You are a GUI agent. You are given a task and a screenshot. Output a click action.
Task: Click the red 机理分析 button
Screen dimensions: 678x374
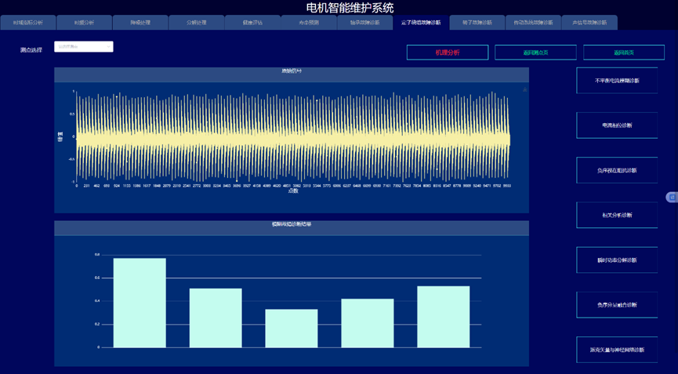pyautogui.click(x=448, y=53)
